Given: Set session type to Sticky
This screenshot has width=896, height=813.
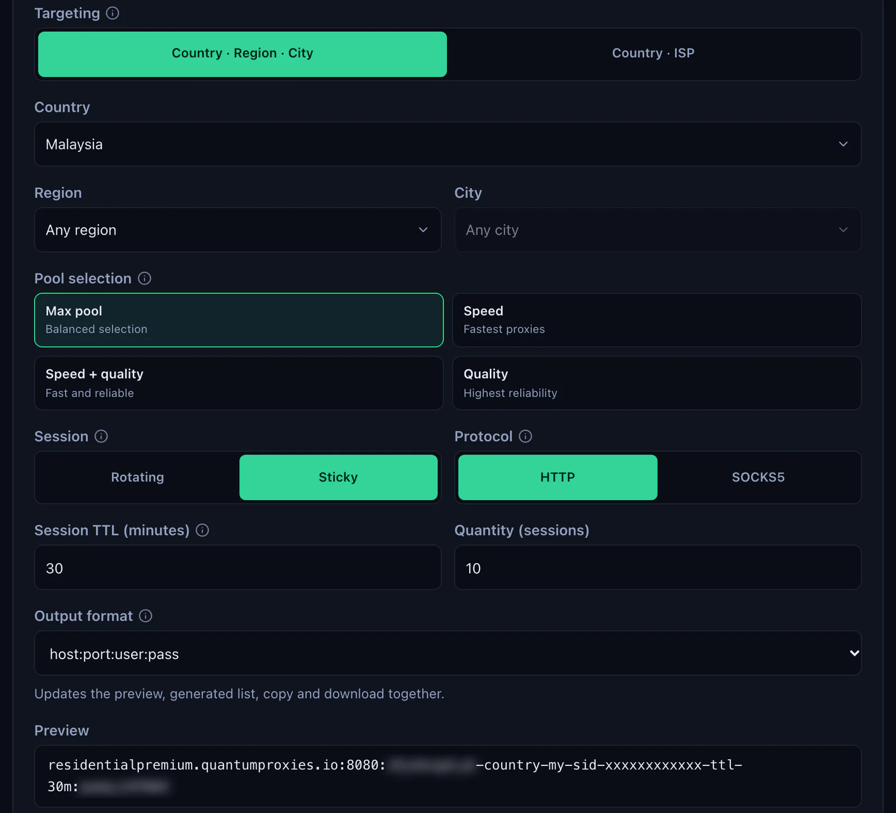Looking at the screenshot, I should click(x=338, y=477).
